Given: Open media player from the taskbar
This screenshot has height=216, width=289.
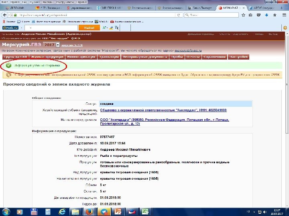Looking at the screenshot, I should [x=20, y=212].
